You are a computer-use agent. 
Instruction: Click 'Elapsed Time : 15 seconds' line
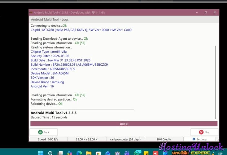coord(49,117)
